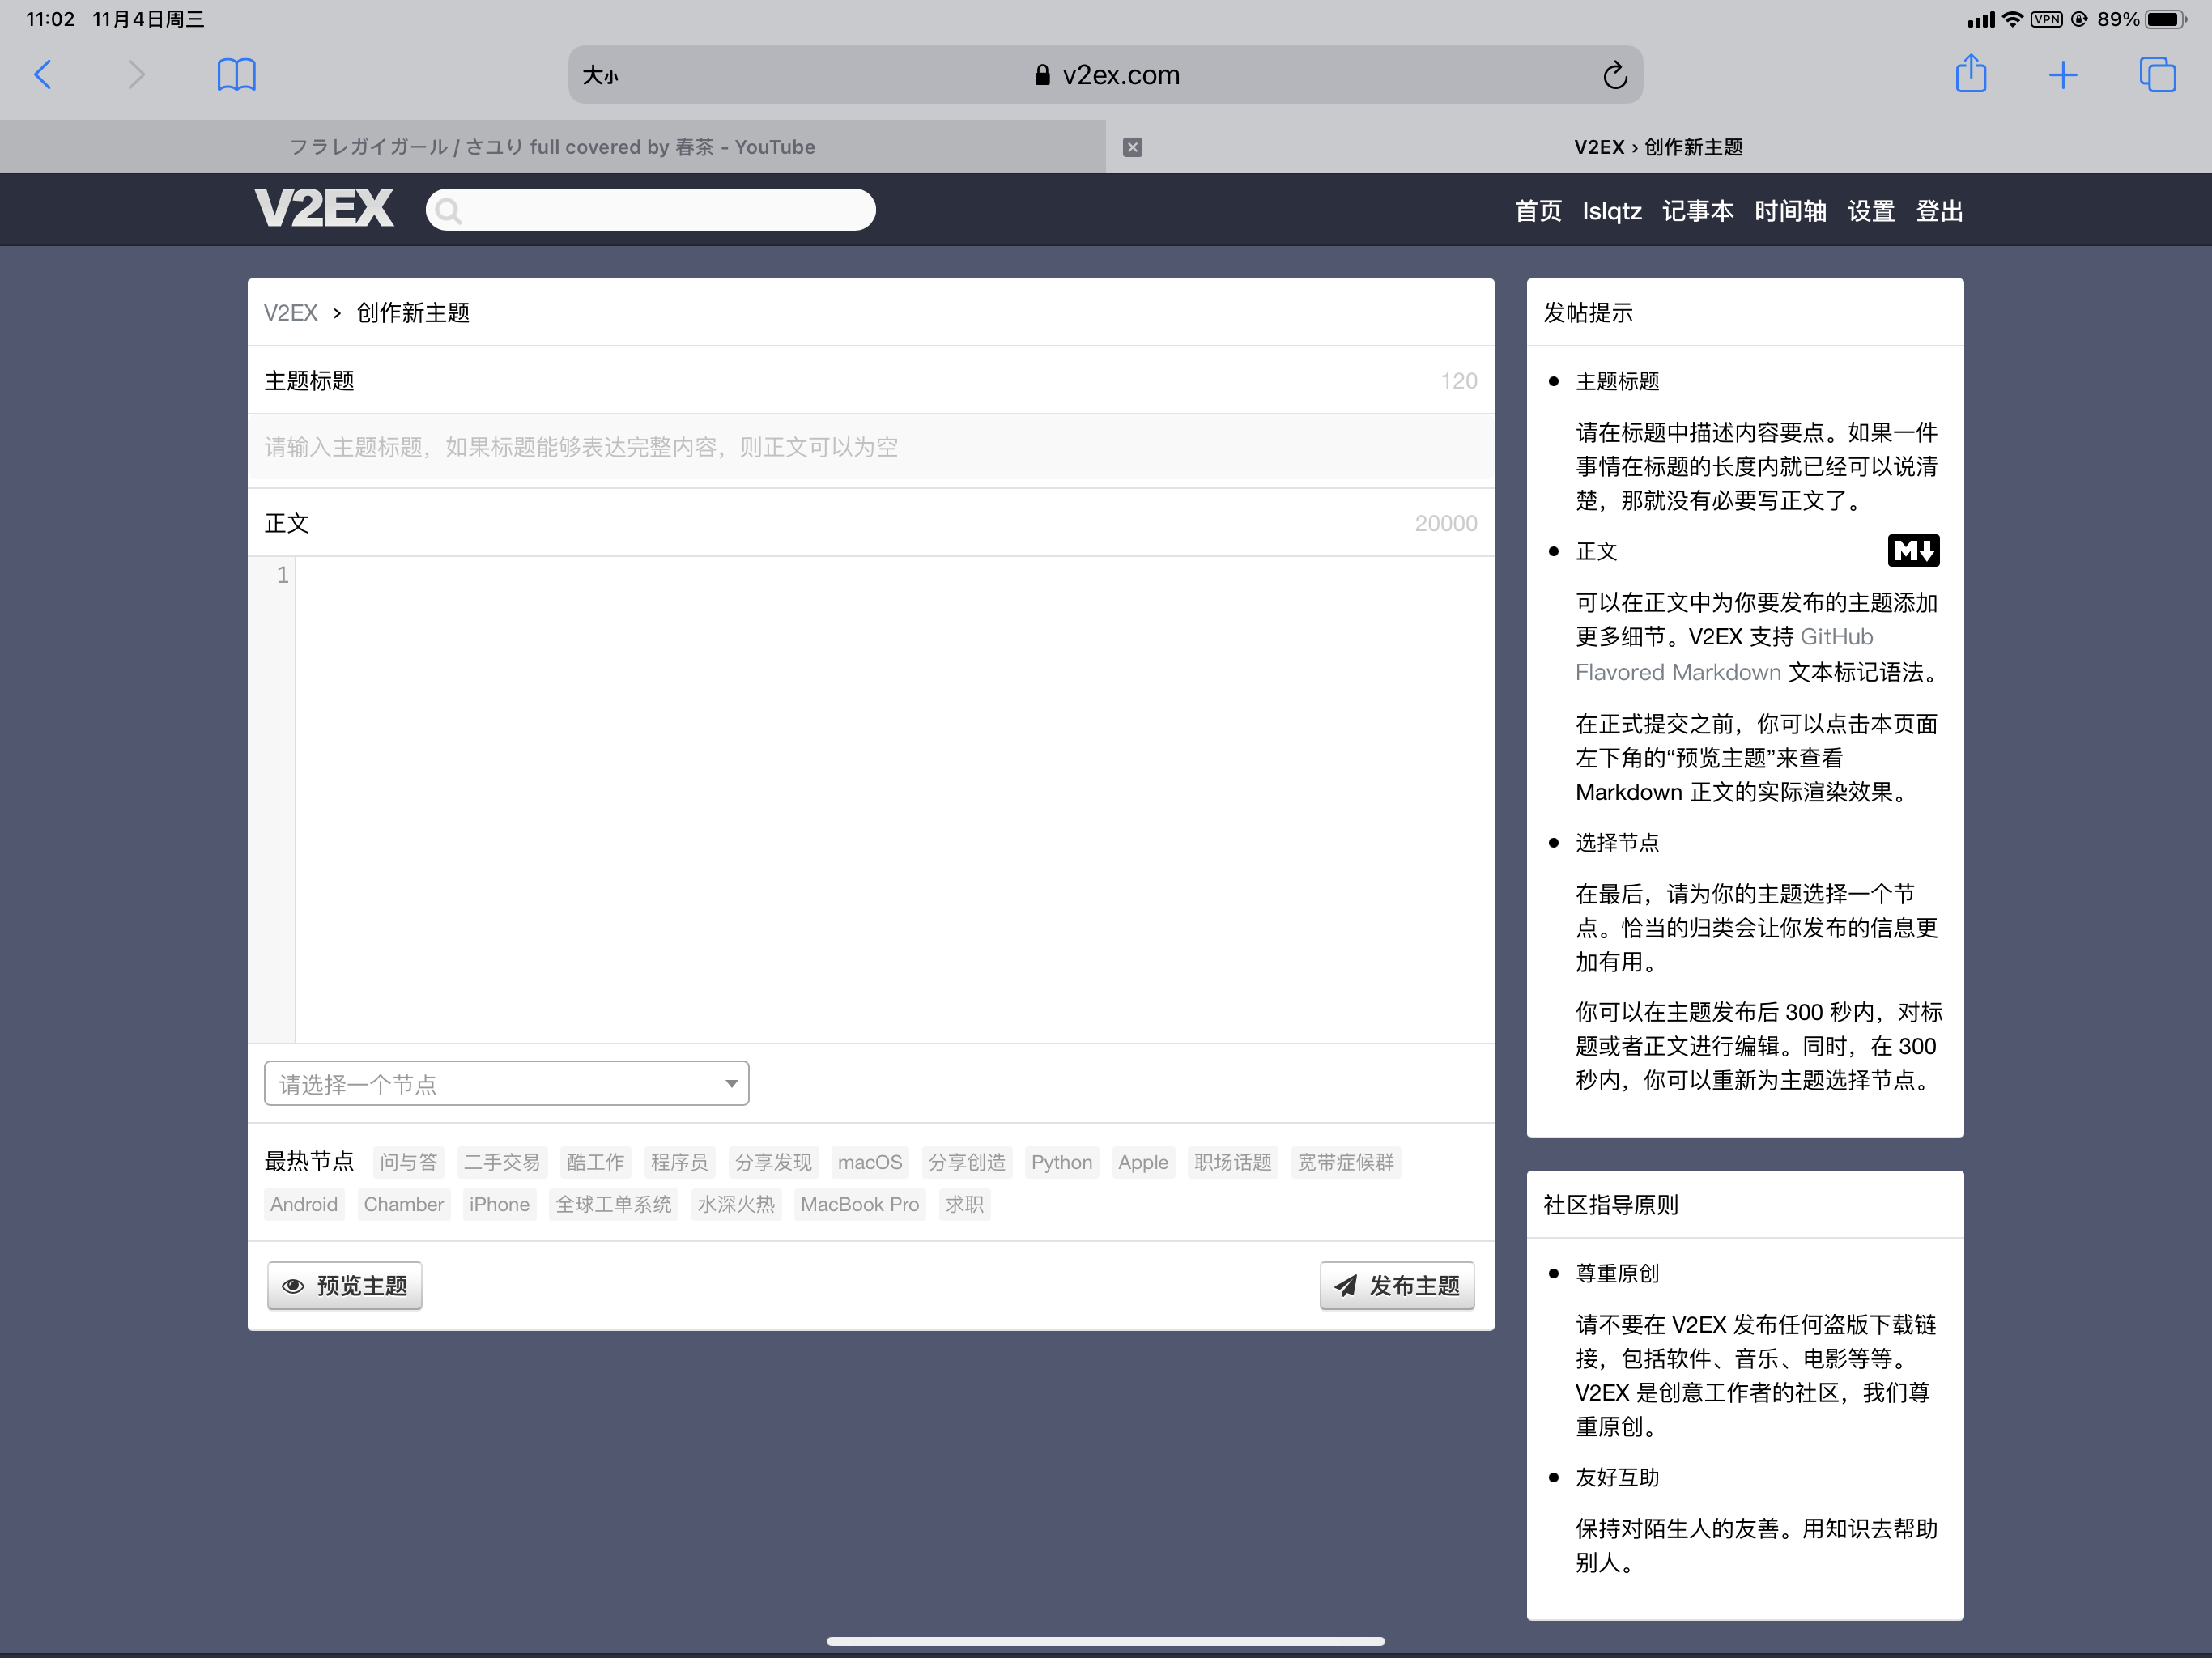Go to 设置 in the top navigation
The width and height of the screenshot is (2212, 1658).
click(x=1870, y=211)
